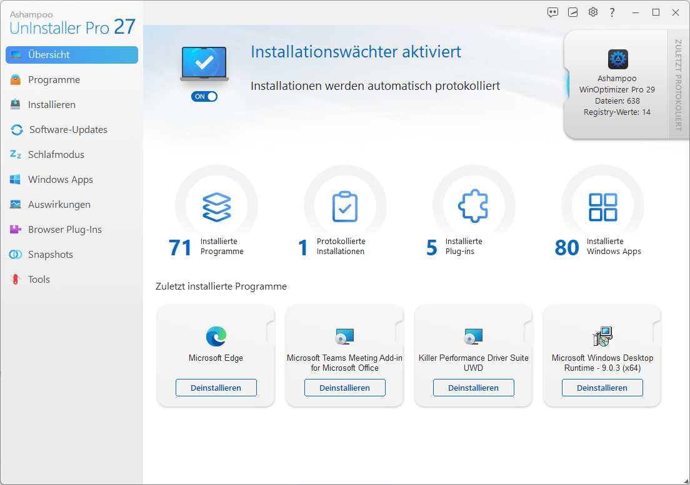Click the skin/theme icon in title bar
The image size is (690, 485).
click(x=572, y=12)
